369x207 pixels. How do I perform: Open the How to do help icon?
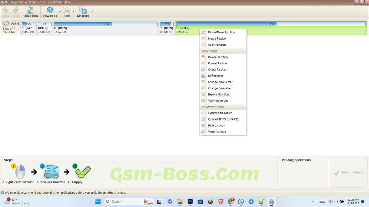50,10
